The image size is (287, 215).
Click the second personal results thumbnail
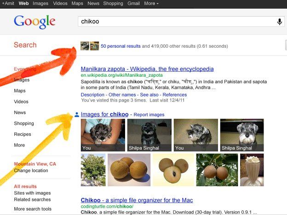(94, 46)
